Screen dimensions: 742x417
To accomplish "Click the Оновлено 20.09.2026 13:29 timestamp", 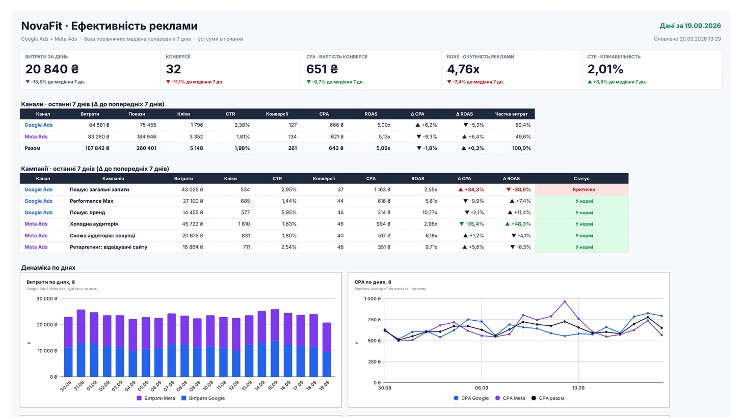I will pos(687,39).
